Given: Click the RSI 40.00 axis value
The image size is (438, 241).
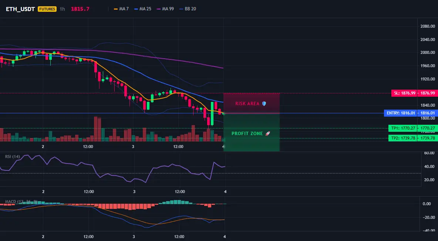Looking at the screenshot, I should click(x=429, y=166).
